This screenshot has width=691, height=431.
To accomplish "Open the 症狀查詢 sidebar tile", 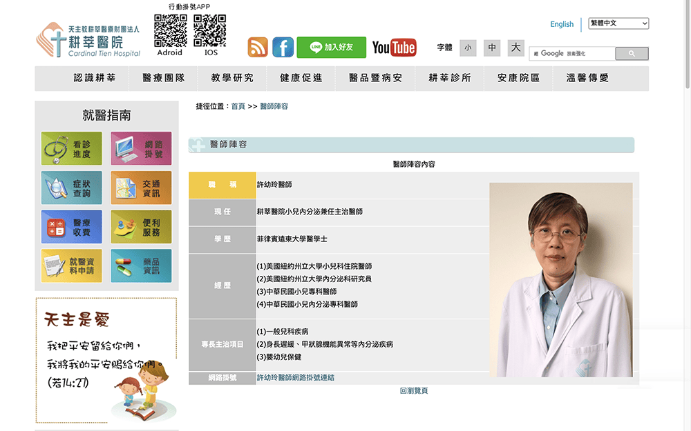I will pyautogui.click(x=72, y=188).
